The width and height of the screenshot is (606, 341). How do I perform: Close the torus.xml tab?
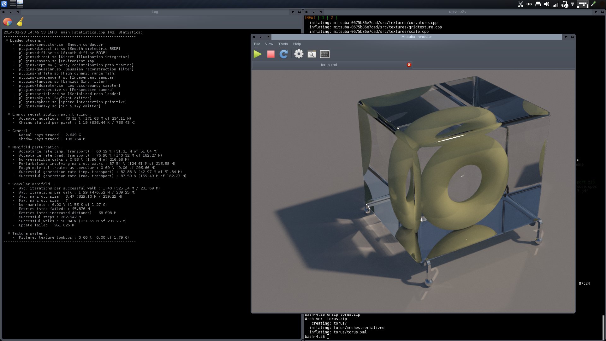(409, 64)
